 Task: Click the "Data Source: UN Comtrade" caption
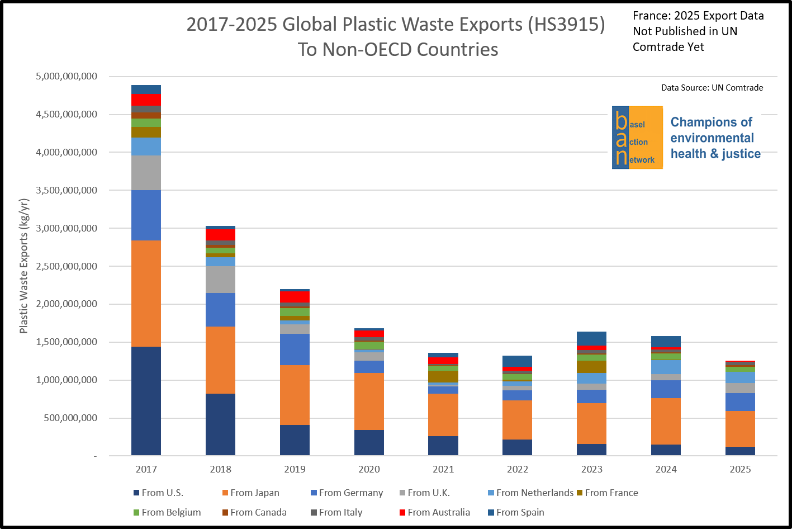click(712, 87)
